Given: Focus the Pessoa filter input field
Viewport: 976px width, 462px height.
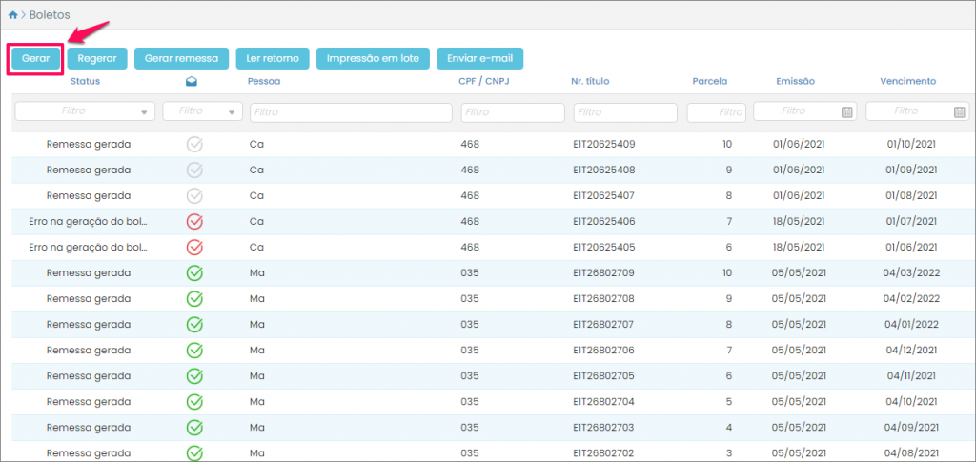Looking at the screenshot, I should point(351,112).
